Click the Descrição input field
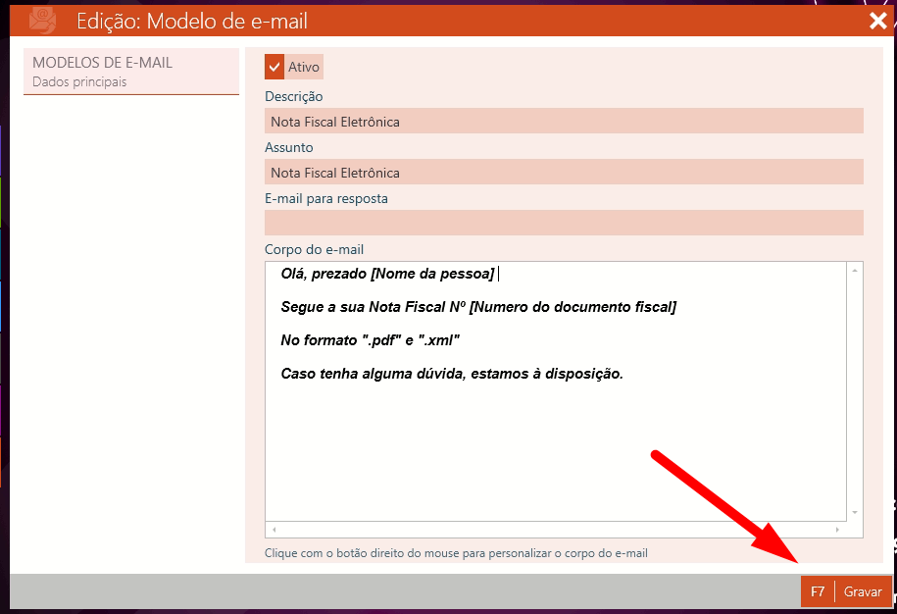The image size is (897, 614). point(564,122)
